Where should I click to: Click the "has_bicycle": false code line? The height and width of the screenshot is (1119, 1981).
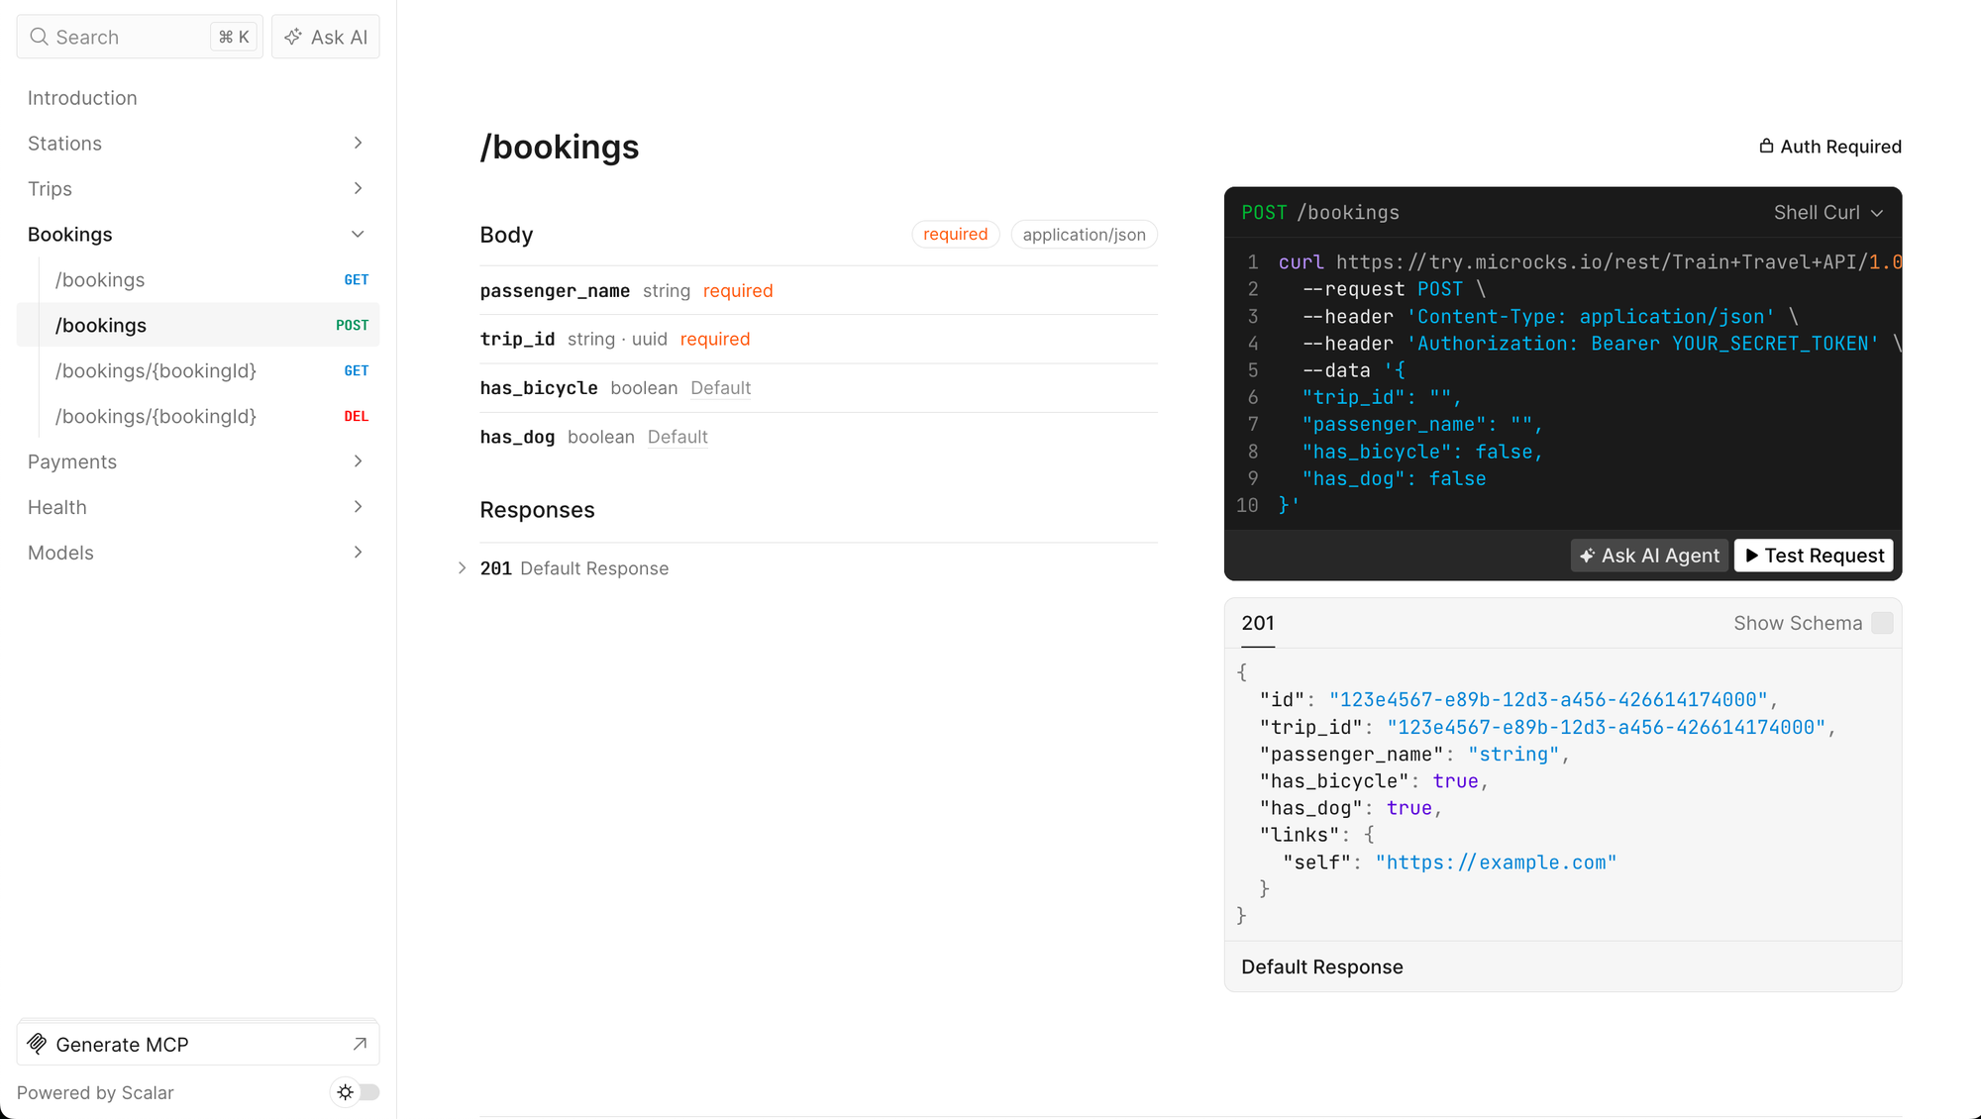1422,452
